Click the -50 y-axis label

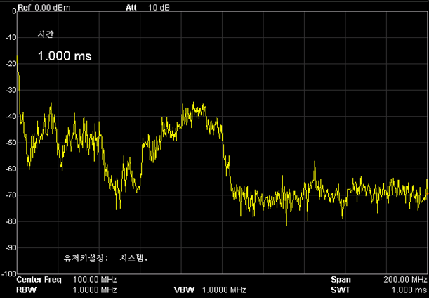pyautogui.click(x=11, y=143)
